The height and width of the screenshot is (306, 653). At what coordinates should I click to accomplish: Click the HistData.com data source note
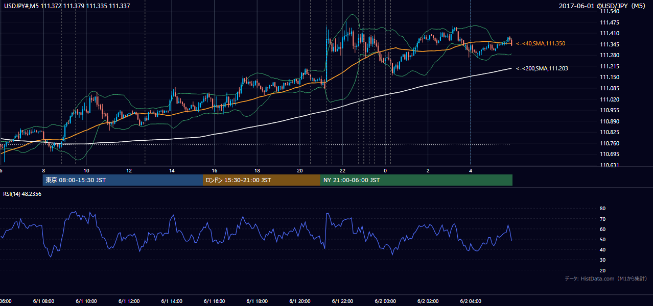(x=606, y=278)
